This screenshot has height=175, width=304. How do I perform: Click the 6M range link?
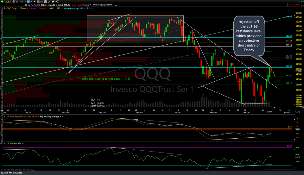point(13,170)
